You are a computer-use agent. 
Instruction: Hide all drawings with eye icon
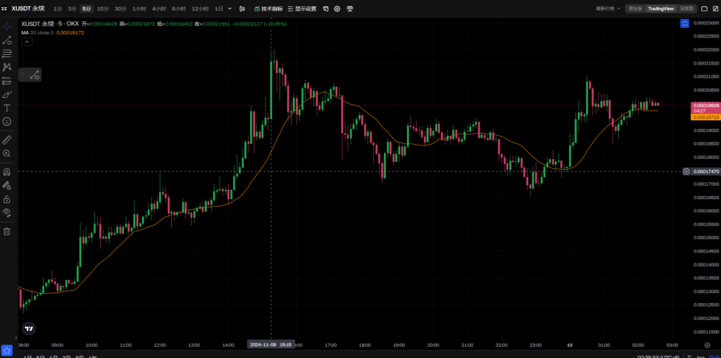click(7, 212)
